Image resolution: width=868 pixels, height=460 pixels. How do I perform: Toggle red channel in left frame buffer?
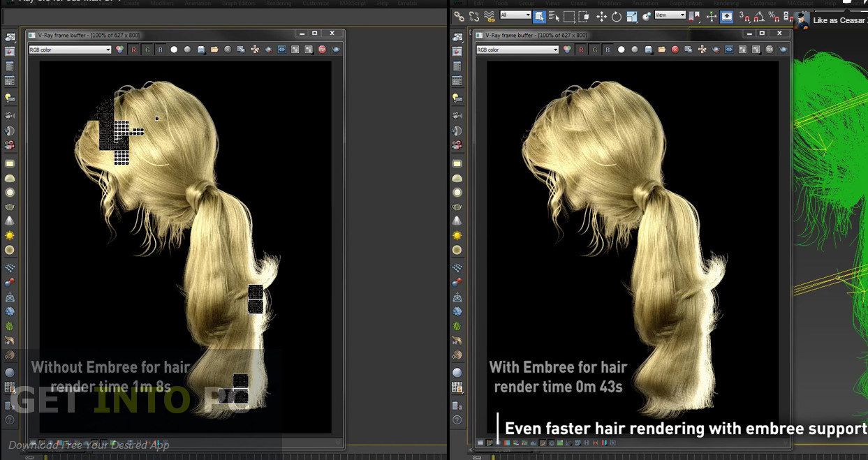pos(133,50)
